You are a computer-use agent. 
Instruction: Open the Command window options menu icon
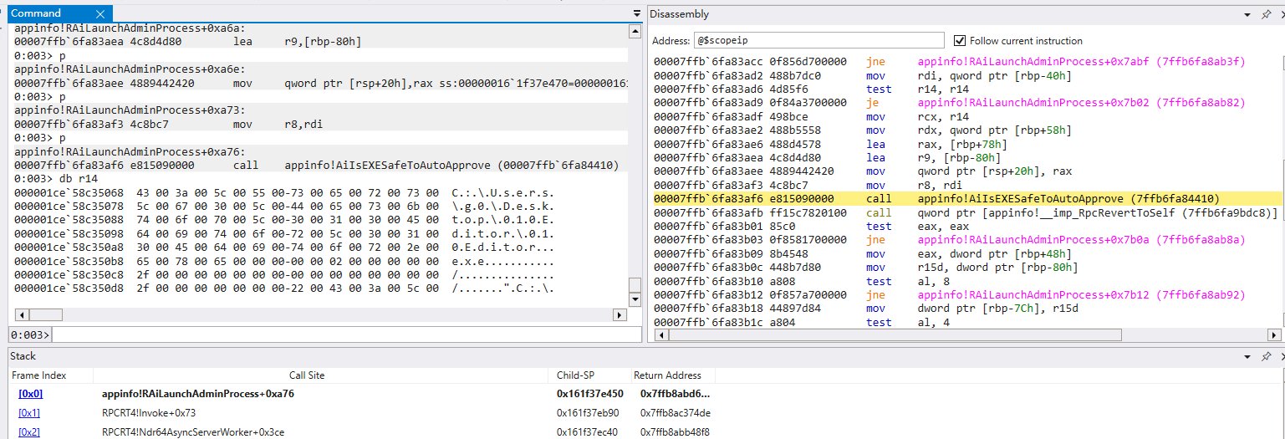coord(635,14)
